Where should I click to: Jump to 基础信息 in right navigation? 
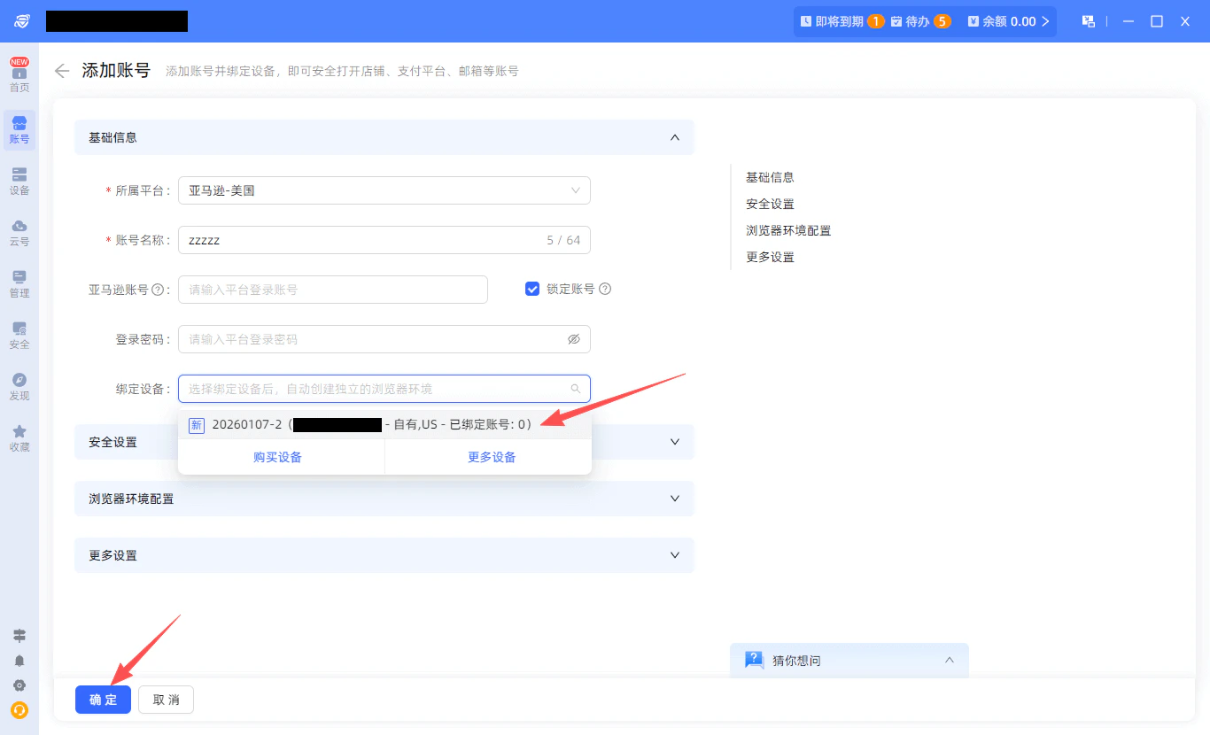(770, 177)
